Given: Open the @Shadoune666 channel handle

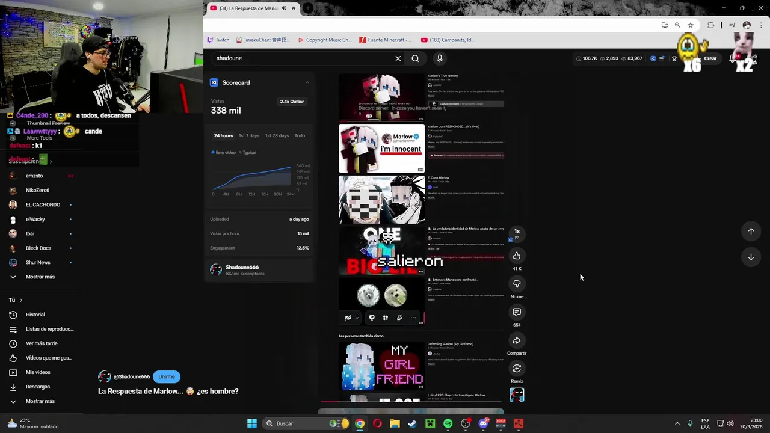Looking at the screenshot, I should (132, 377).
